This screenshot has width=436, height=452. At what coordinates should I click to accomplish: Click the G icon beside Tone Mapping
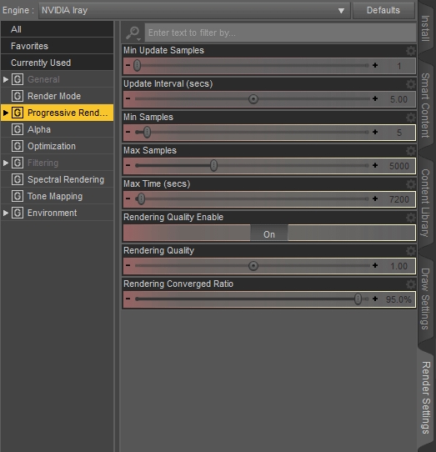(18, 196)
